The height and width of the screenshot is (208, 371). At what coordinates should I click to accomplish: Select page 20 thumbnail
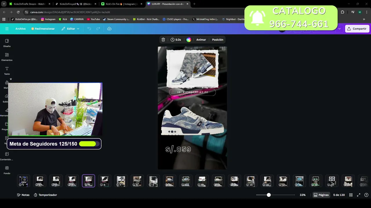point(332,181)
